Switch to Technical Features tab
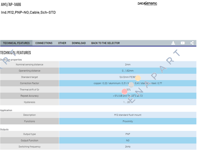 point(16,43)
